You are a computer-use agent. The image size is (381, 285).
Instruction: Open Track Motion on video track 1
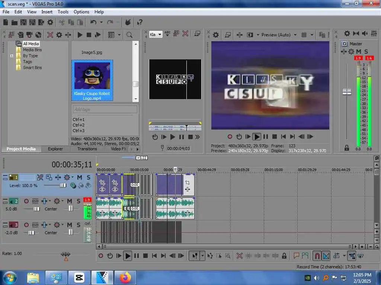coord(49,177)
